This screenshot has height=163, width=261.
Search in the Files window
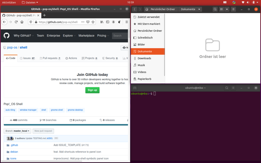[x=215, y=9]
